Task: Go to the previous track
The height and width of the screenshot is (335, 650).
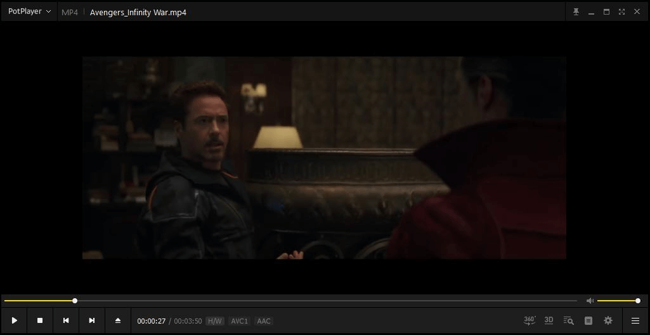Action: (66, 320)
